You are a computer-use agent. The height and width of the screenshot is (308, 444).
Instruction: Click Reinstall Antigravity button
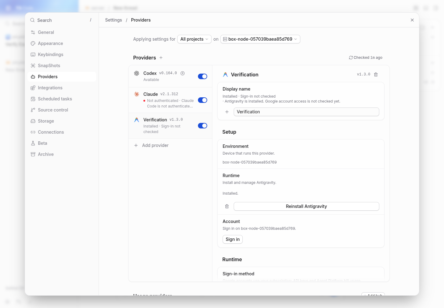pos(306,206)
